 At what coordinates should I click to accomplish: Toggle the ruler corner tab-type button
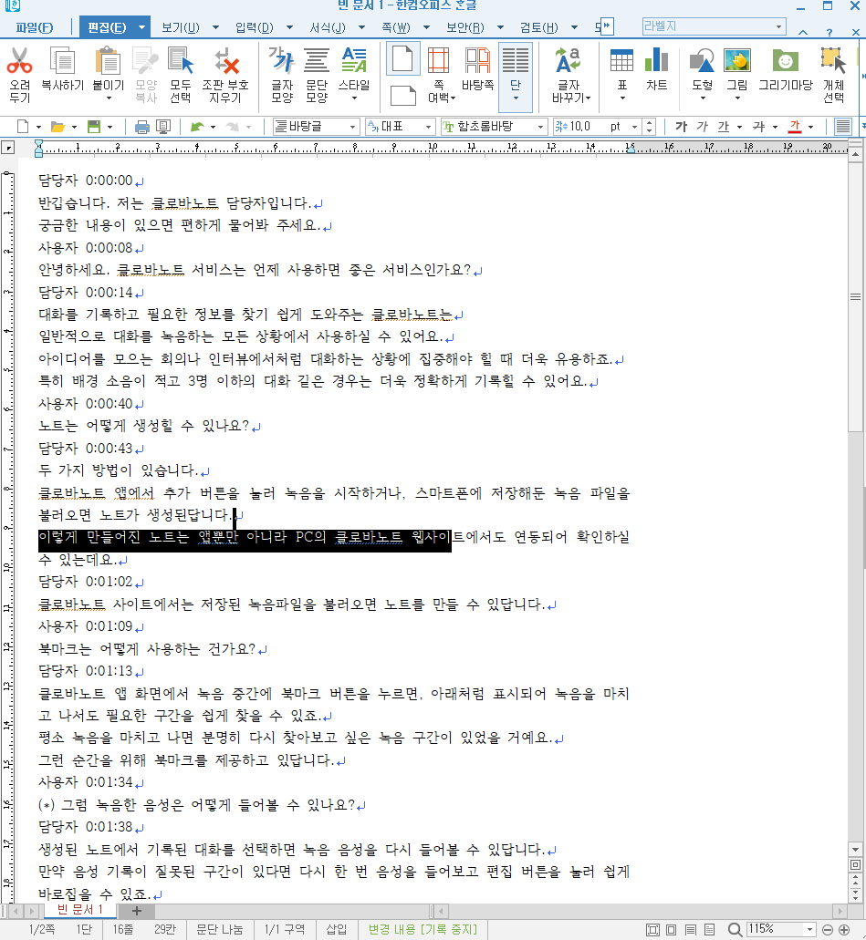8,148
